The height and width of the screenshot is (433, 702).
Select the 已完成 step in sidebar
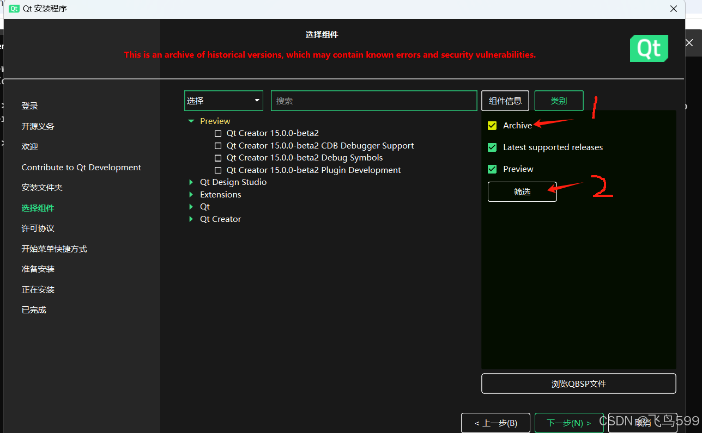tap(34, 310)
